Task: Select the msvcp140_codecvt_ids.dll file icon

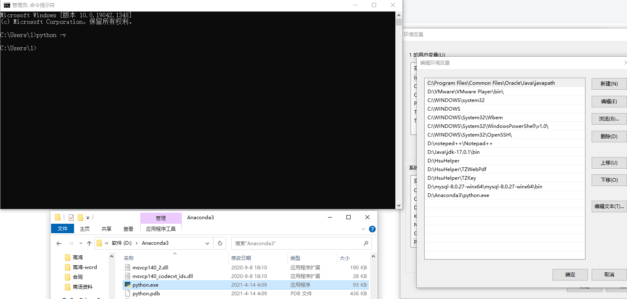Action: [128, 276]
